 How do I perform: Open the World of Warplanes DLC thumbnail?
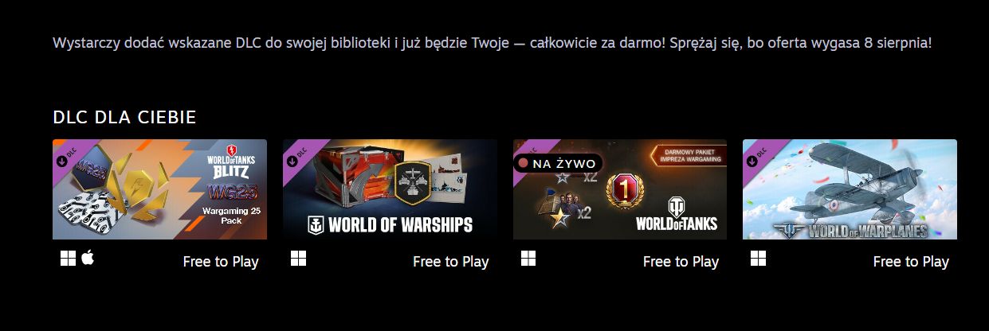[x=850, y=189]
